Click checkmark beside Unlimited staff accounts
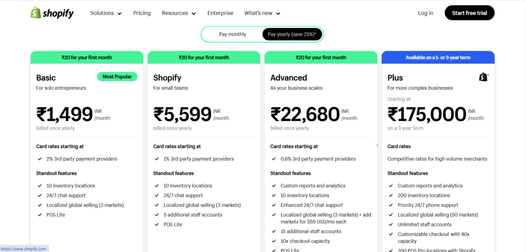 [391, 224]
